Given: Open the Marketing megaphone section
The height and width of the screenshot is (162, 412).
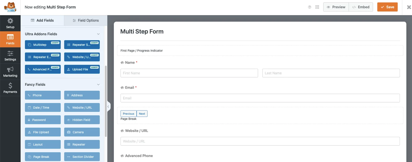Looking at the screenshot, I should tap(10, 72).
